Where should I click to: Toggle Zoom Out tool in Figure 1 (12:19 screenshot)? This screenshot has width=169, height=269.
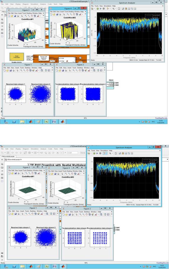[24, 70]
